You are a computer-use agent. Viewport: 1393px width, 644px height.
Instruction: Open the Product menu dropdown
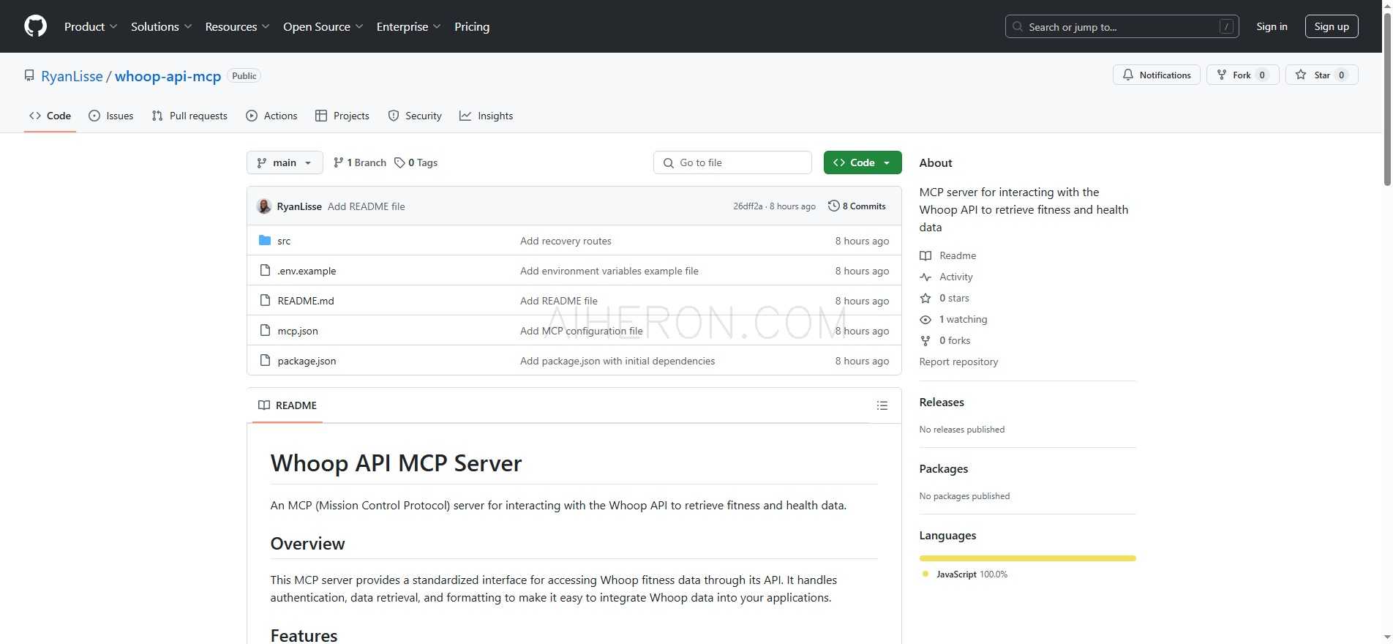[x=91, y=26]
